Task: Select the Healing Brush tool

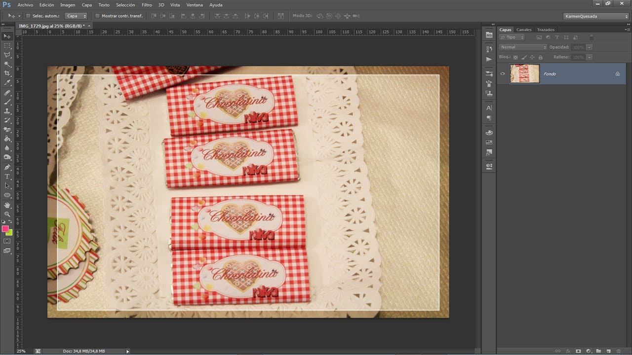Action: click(x=7, y=93)
